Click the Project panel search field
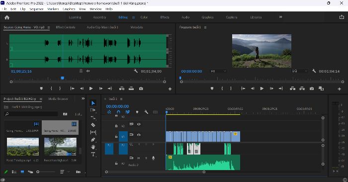The height and width of the screenshot is (182, 348). [x=31, y=114]
